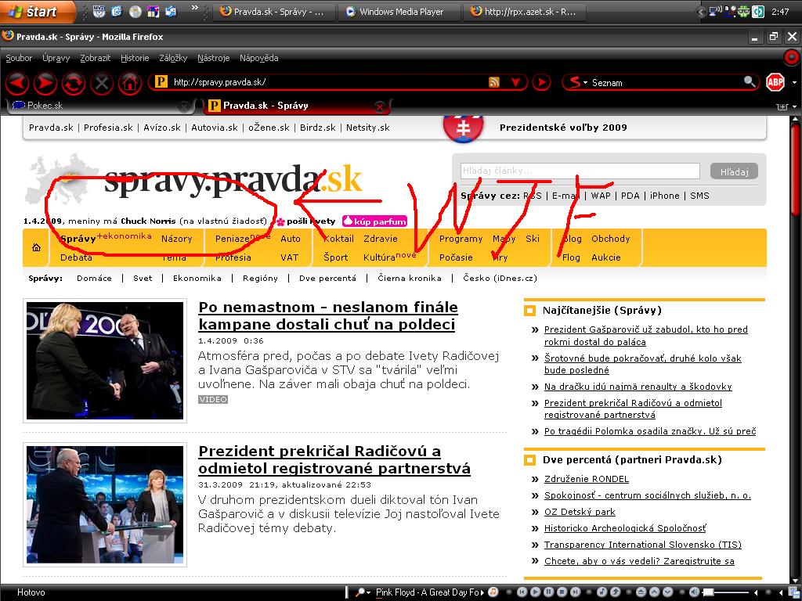Pause playback in the status bar player
This screenshot has width=802, height=601.
click(548, 592)
